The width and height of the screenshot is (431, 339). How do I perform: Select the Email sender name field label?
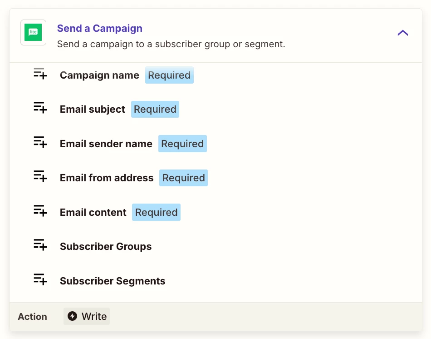(106, 144)
